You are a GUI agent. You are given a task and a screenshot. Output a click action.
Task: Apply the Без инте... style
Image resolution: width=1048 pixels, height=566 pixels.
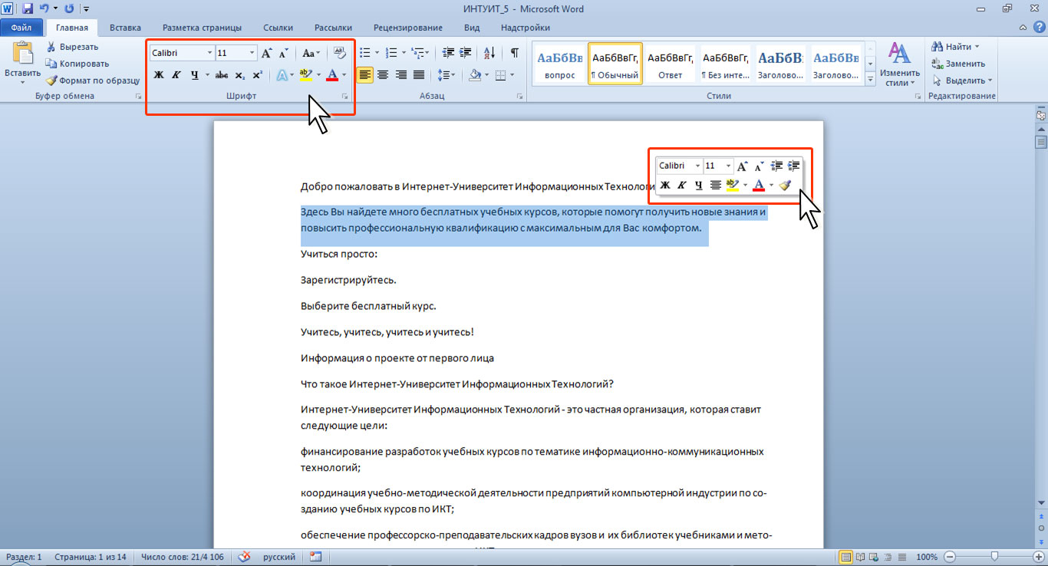click(726, 64)
